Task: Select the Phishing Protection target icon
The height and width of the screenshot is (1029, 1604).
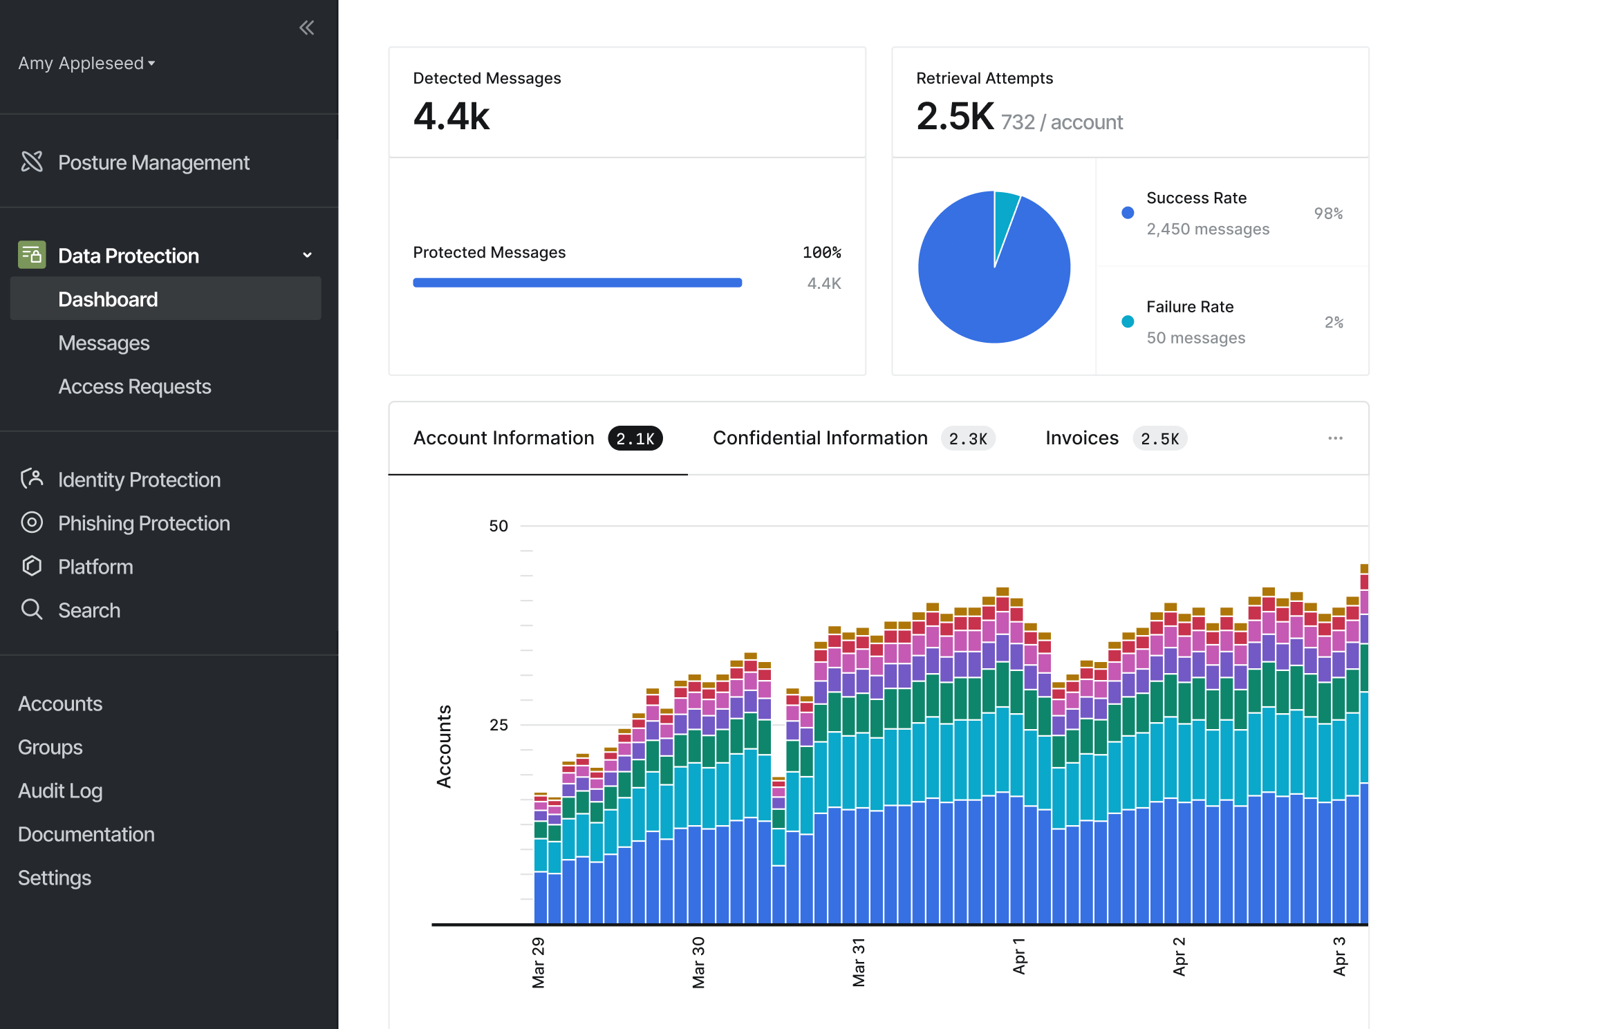Action: (x=32, y=522)
